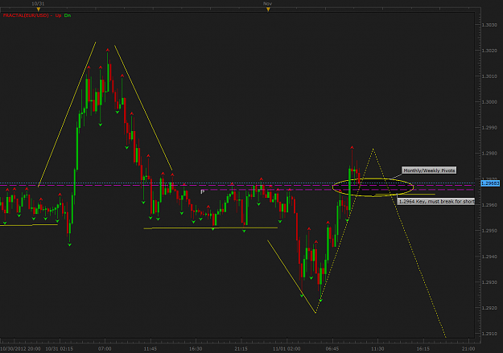Click the 07:00 time axis label
503x353 pixels.
(x=105, y=348)
